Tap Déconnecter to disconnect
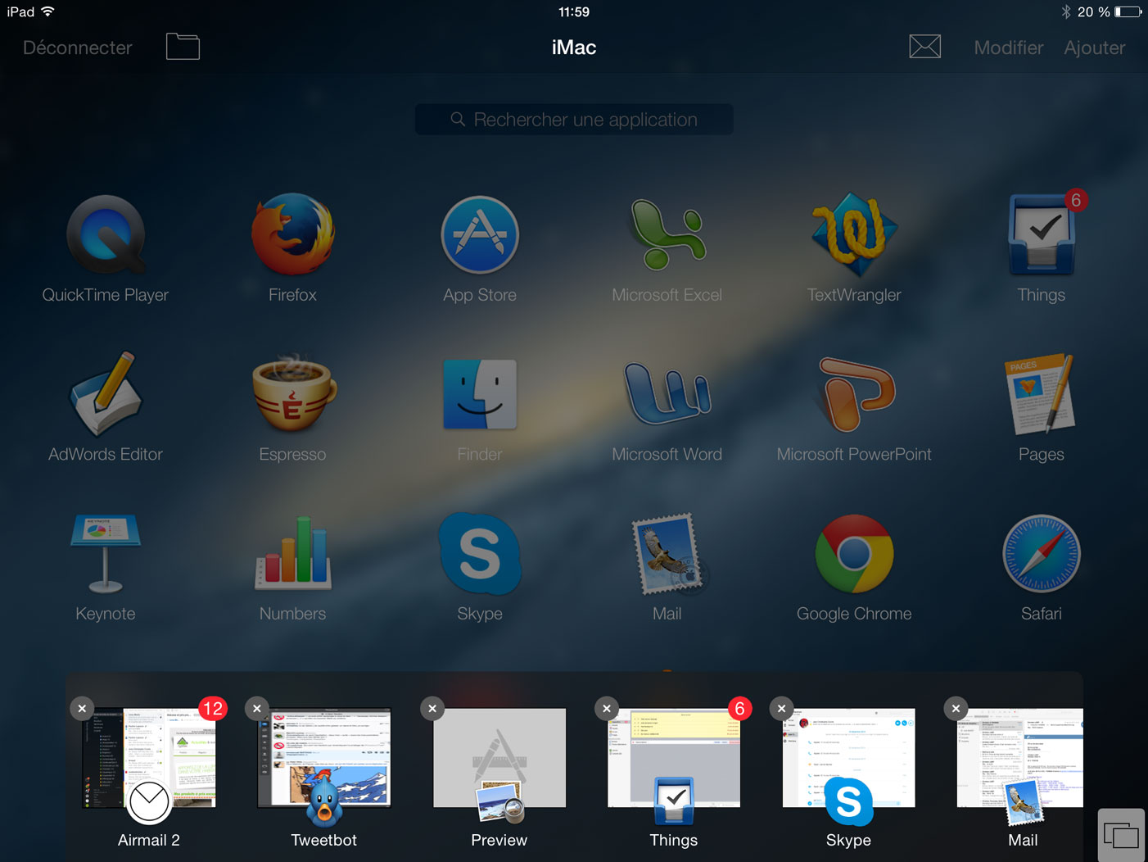The image size is (1148, 862). (77, 48)
